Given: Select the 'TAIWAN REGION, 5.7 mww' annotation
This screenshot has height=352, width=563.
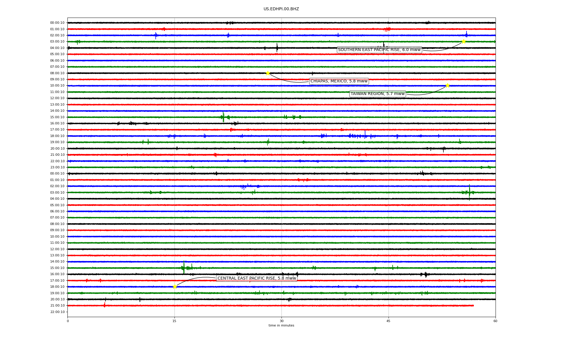Looking at the screenshot, I should [x=378, y=94].
